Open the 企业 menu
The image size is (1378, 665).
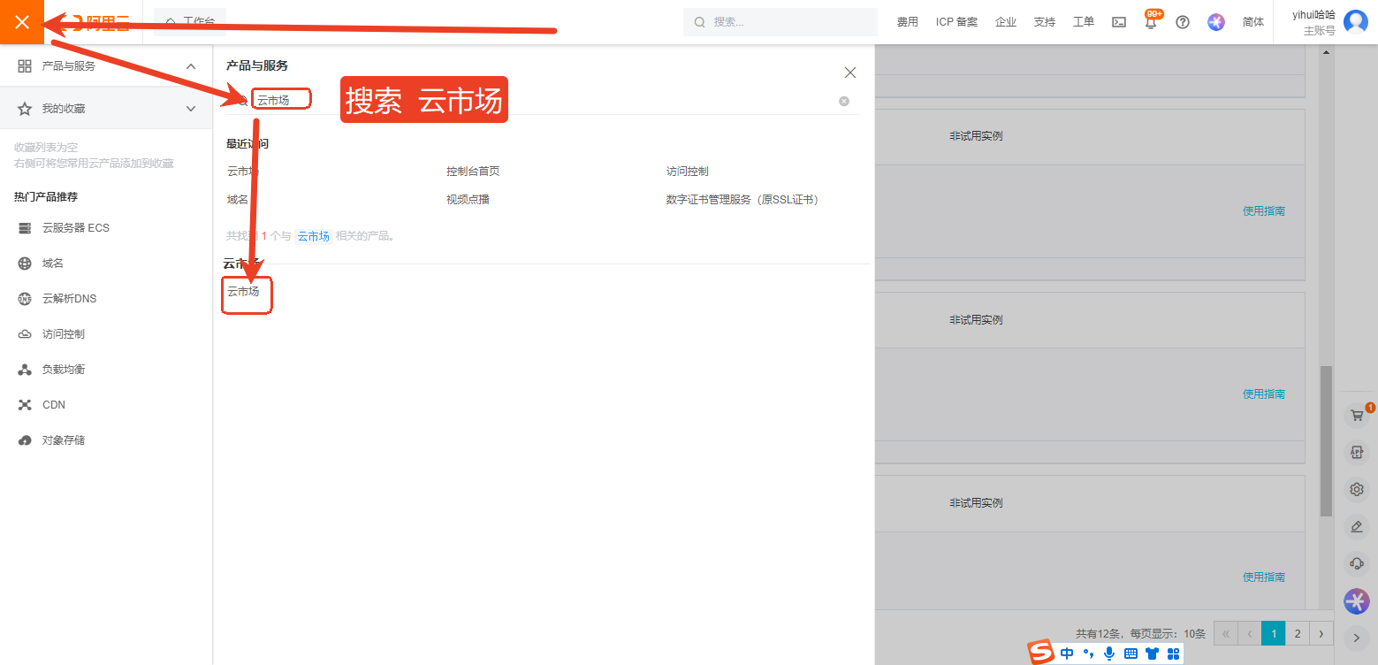(x=1006, y=22)
